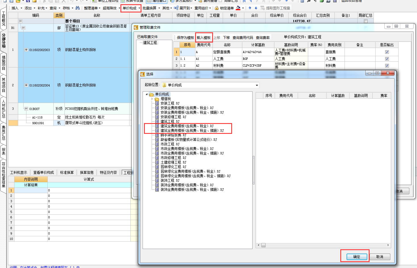Open the 整理清单 toolbar dropdown menu

click(x=100, y=8)
